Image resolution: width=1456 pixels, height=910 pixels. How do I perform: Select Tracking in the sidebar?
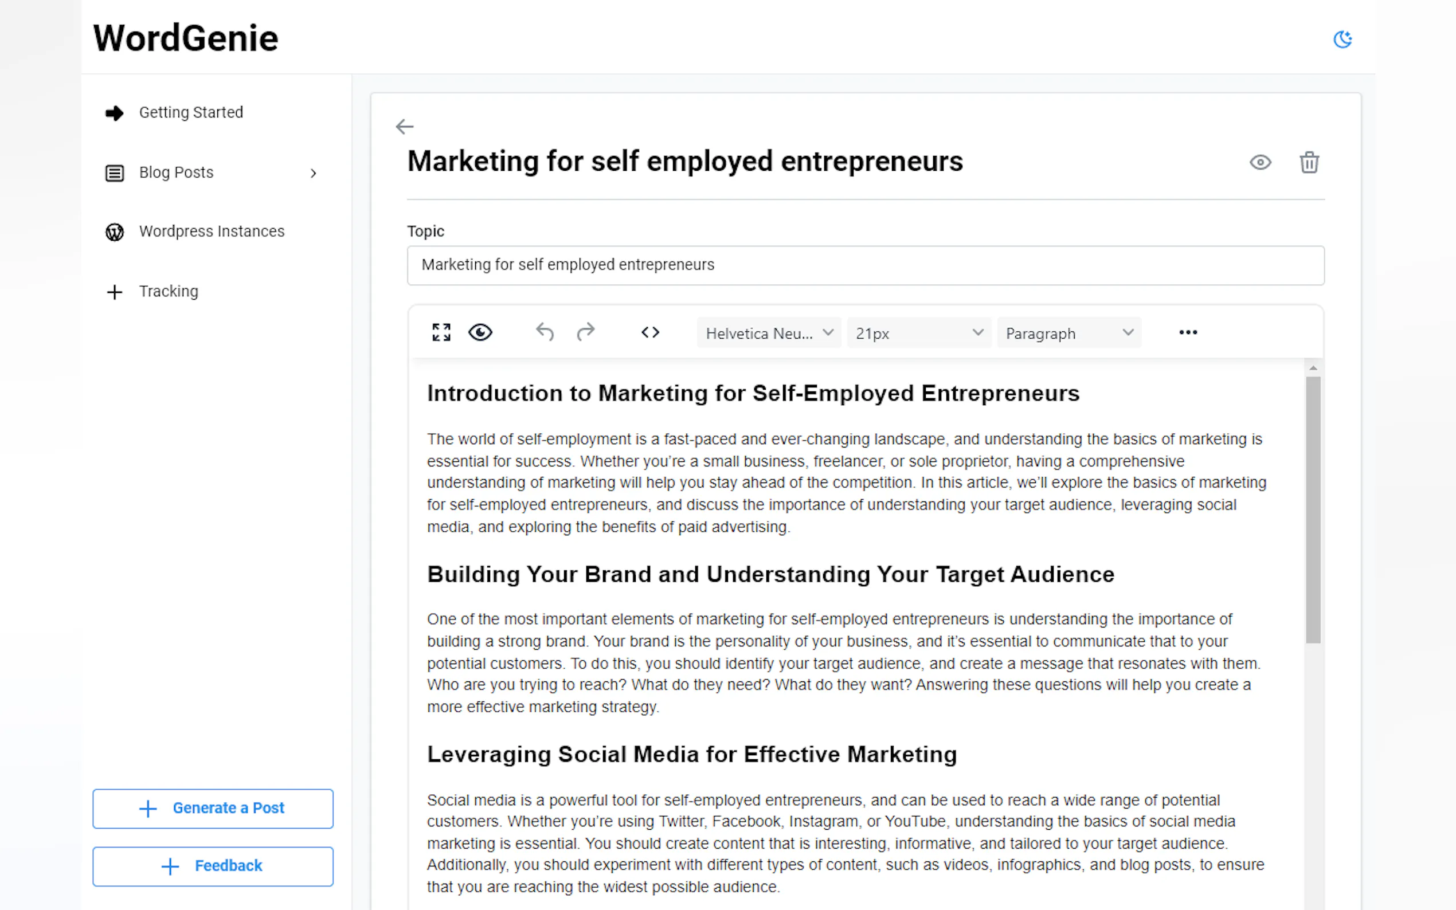[x=168, y=291]
